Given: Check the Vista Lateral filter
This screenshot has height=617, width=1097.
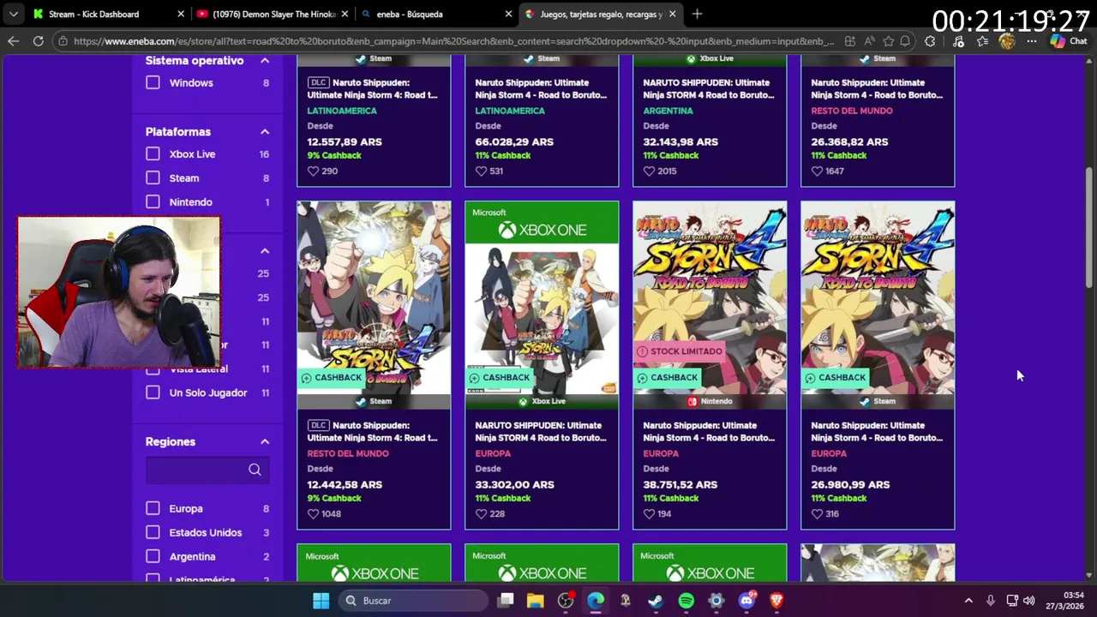Looking at the screenshot, I should coord(153,370).
